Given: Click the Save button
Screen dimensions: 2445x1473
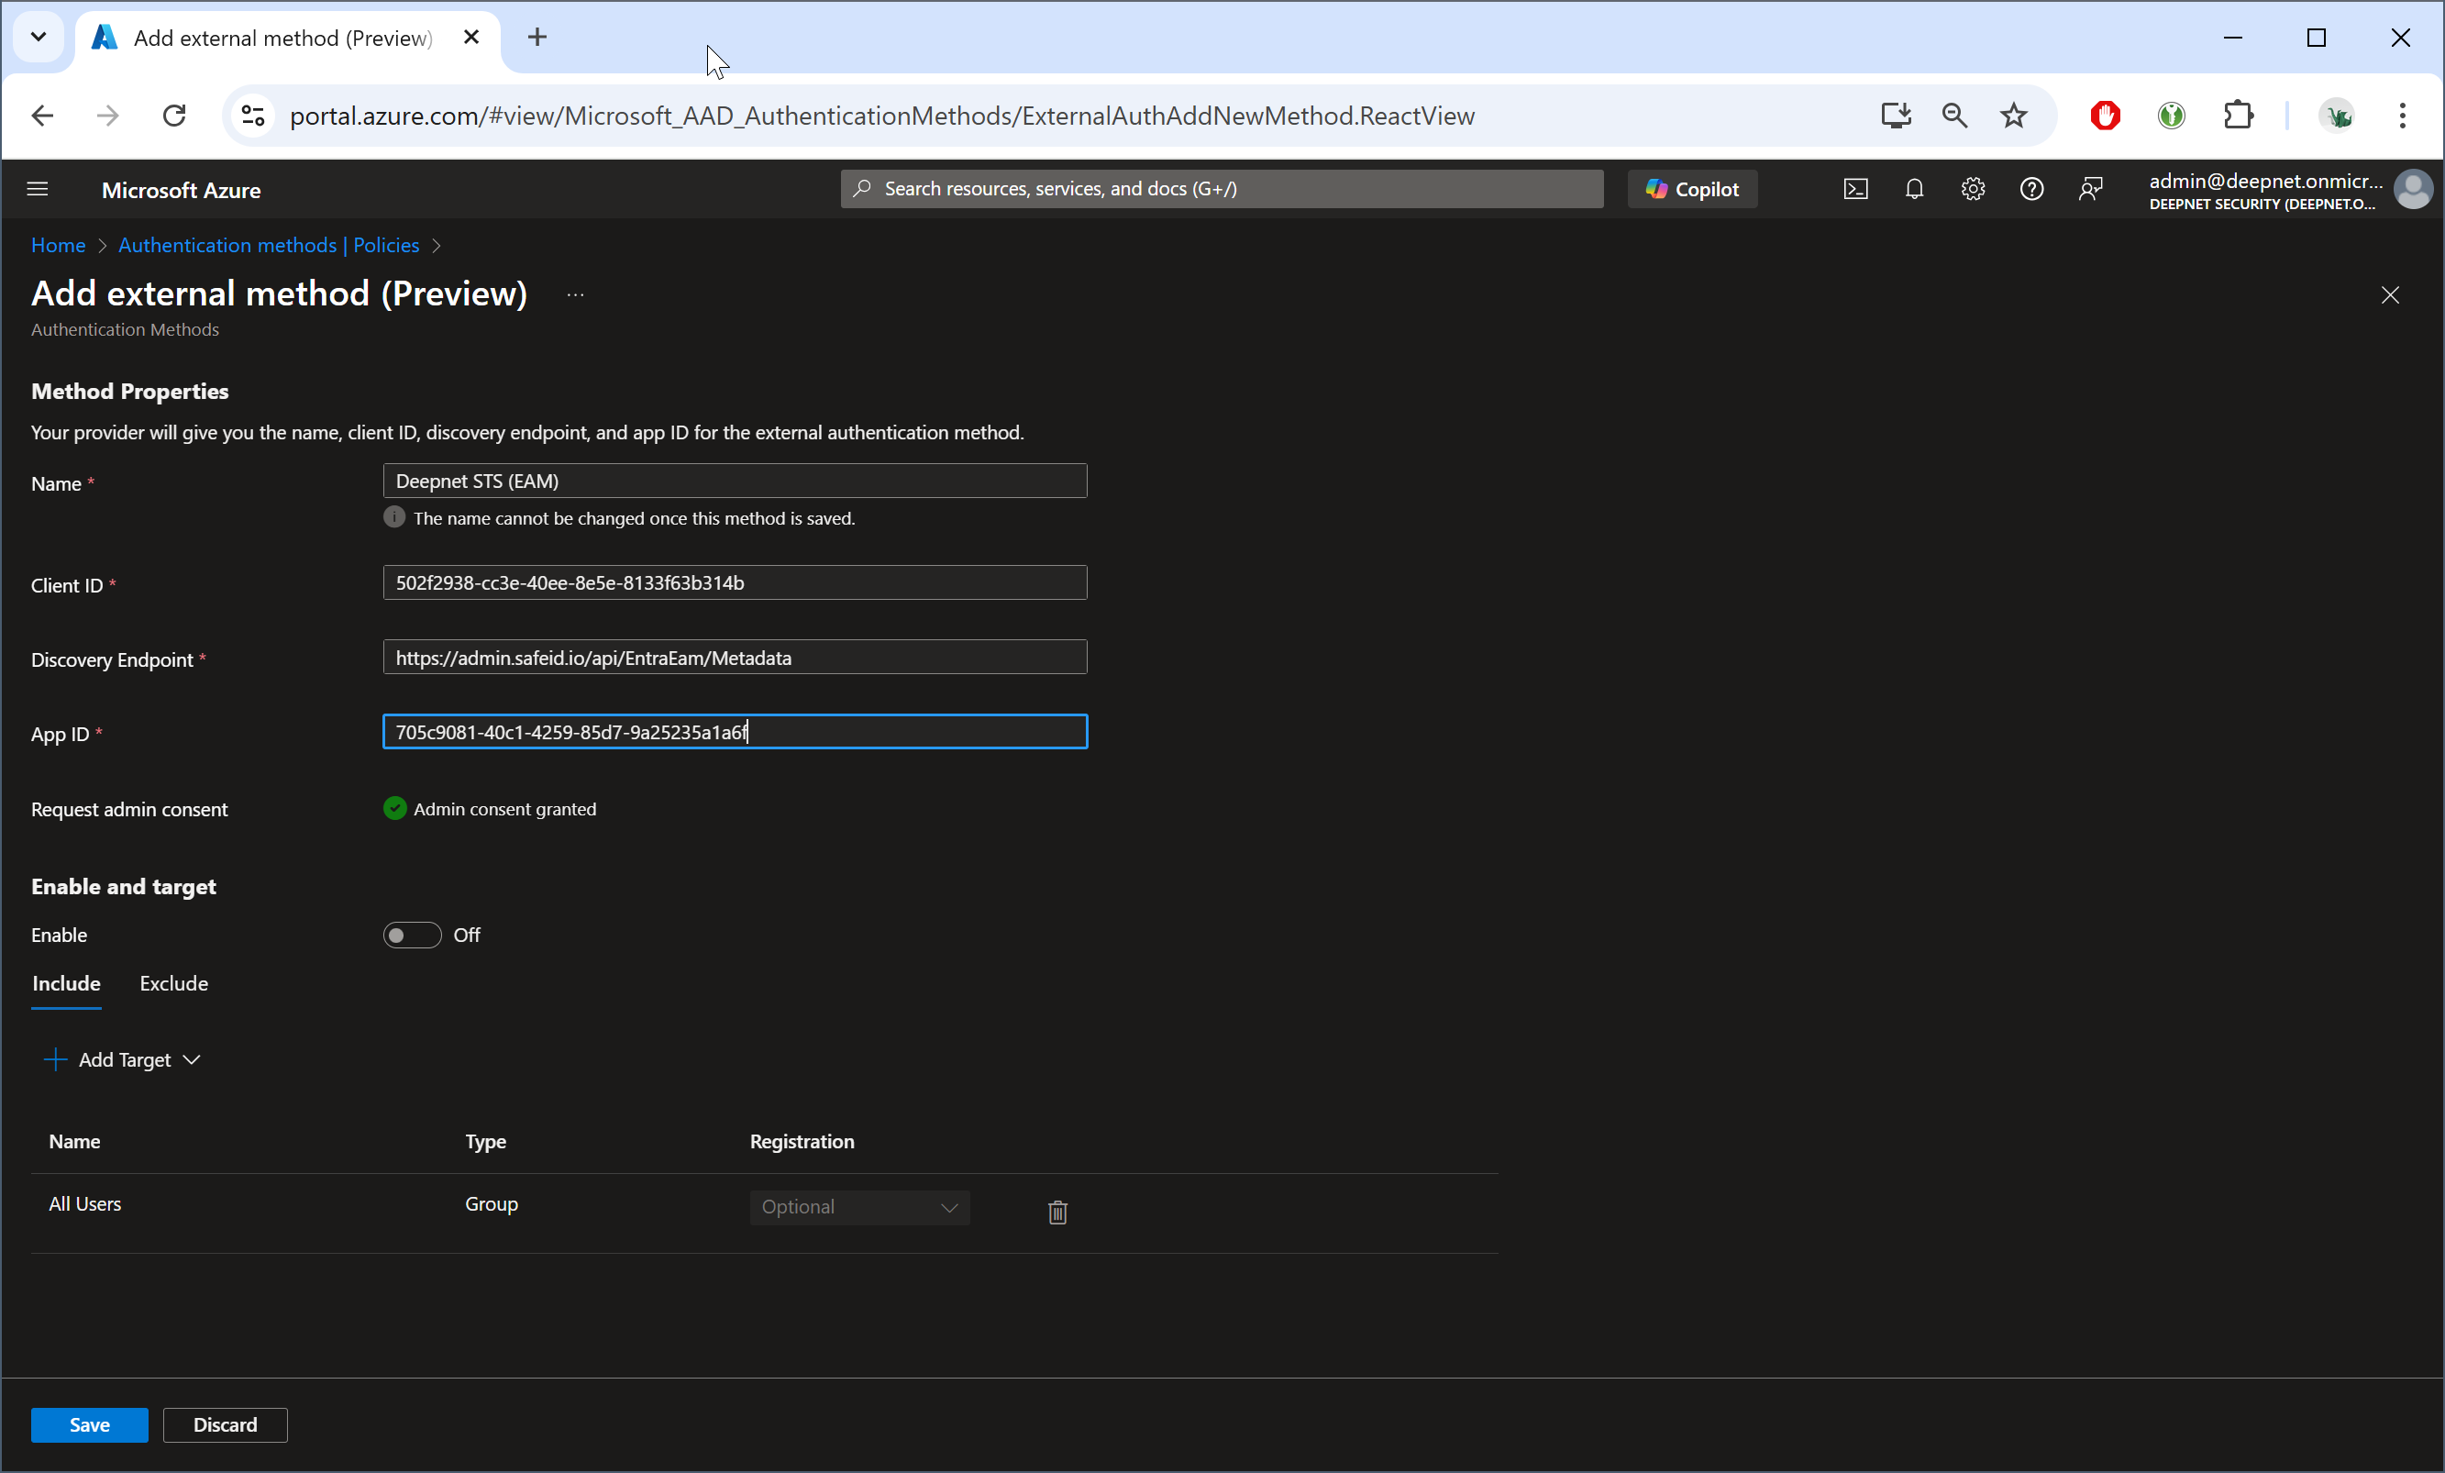Looking at the screenshot, I should (x=89, y=1425).
